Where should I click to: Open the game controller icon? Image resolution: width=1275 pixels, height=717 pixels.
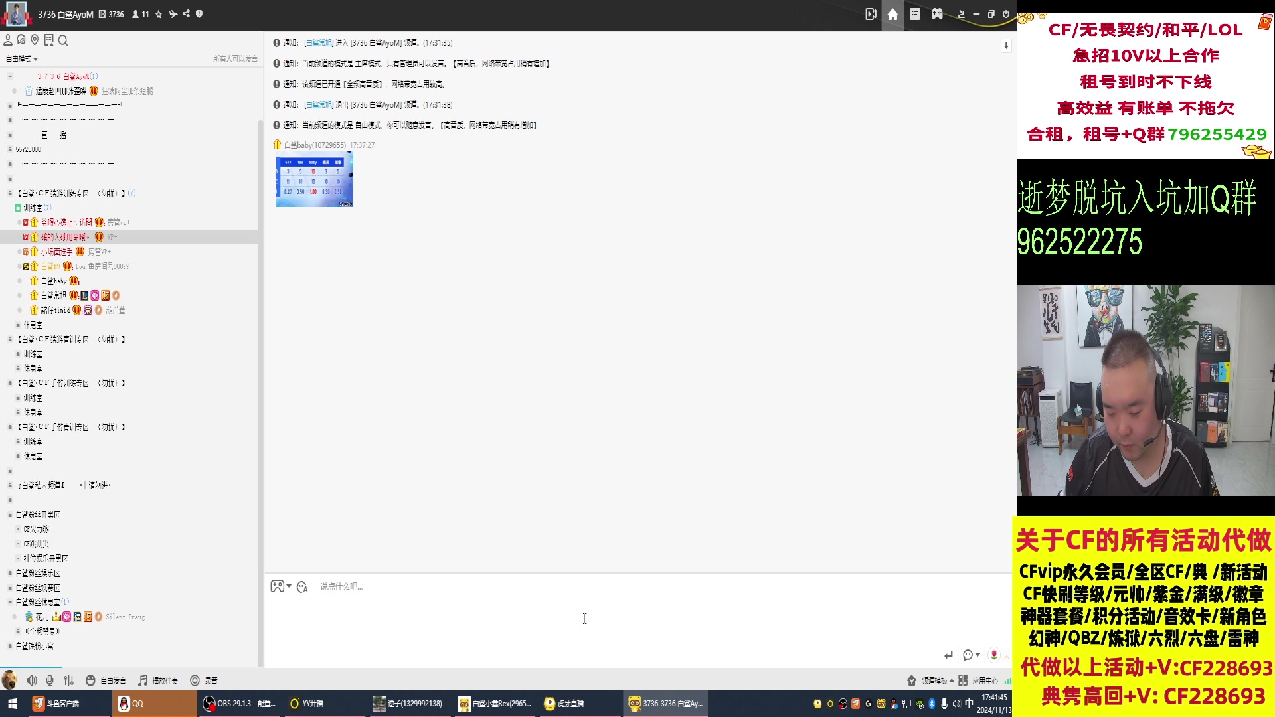click(937, 14)
